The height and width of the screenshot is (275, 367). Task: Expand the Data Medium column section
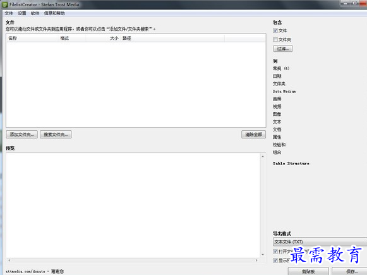click(x=284, y=92)
